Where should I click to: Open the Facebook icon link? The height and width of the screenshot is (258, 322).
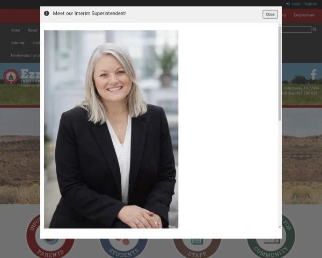(313, 75)
